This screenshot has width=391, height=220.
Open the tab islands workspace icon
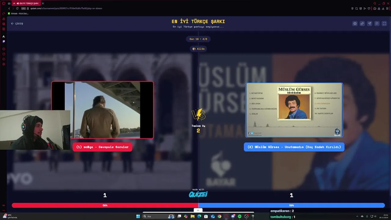[x=9, y=3]
